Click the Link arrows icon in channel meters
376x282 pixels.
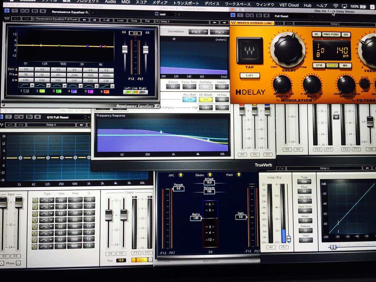[x=336, y=117]
